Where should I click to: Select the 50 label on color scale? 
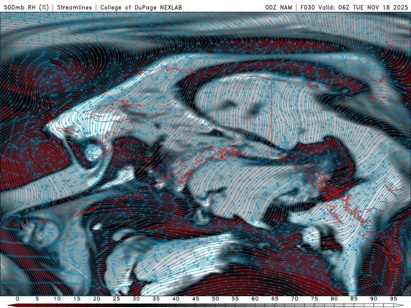(215, 299)
